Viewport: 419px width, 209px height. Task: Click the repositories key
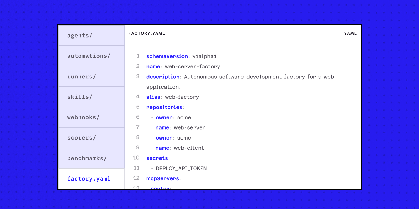tap(164, 107)
